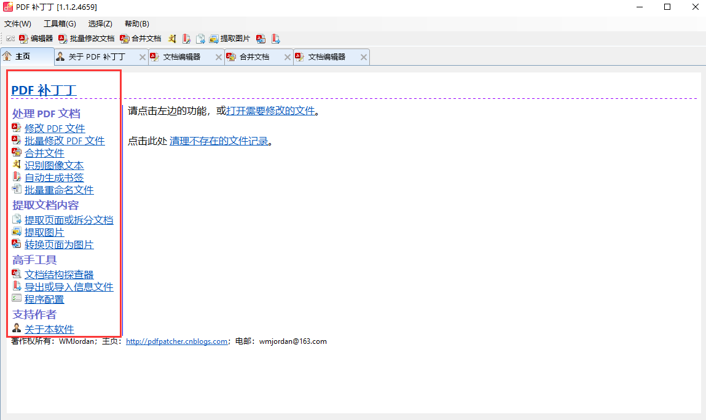Viewport: 706px width, 420px height.
Task: Click the last toolbar icon, export info file
Action: tap(275, 39)
